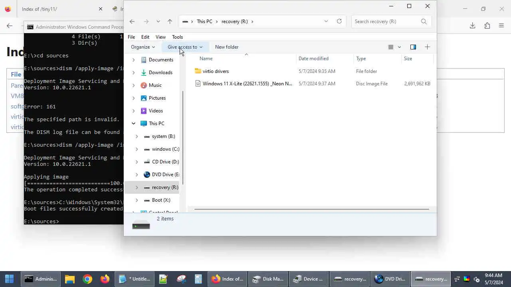
Task: Open the Firefox downloads panel
Action: [x=472, y=26]
